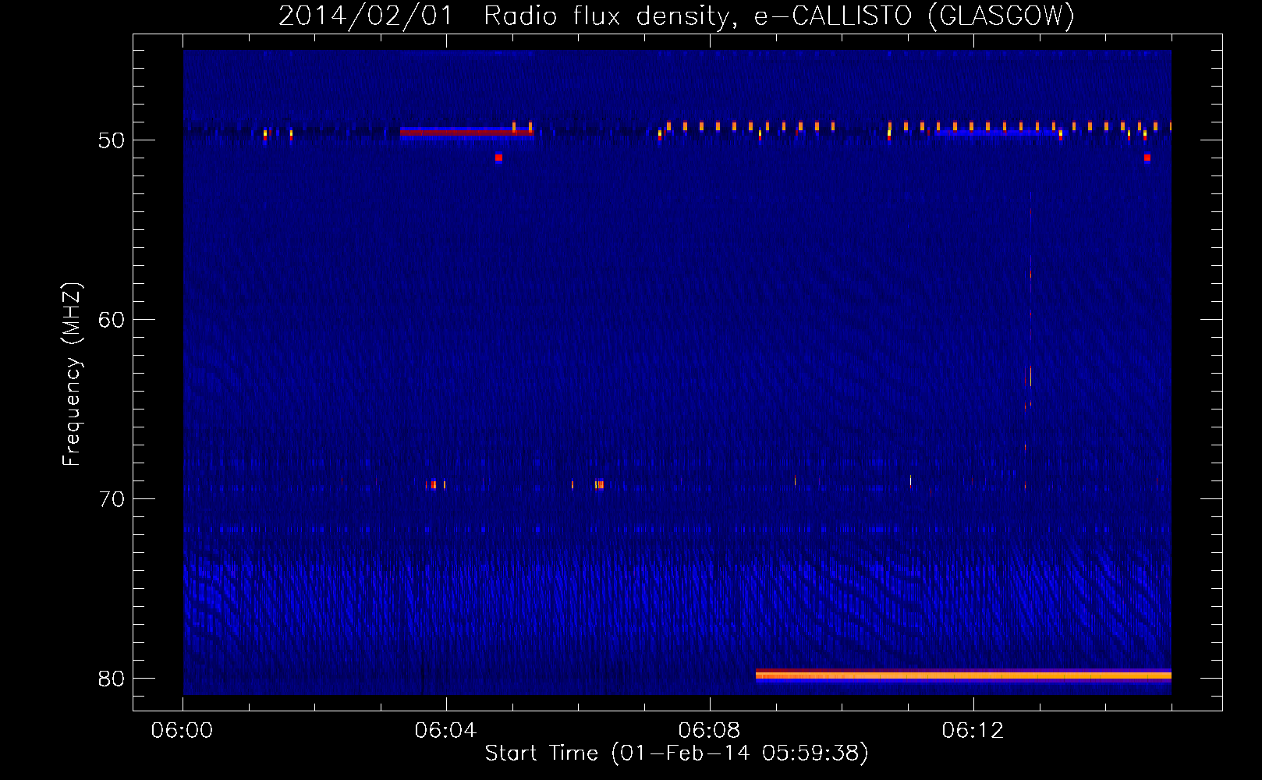Screen dimensions: 1262x780
Task: Click the plot title '2014/02/01 Radio flux density'
Action: 506,16
